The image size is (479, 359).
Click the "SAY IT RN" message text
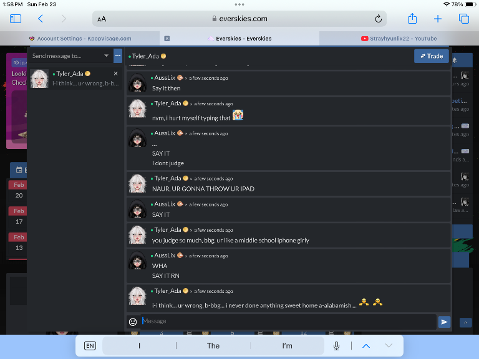[165, 275]
